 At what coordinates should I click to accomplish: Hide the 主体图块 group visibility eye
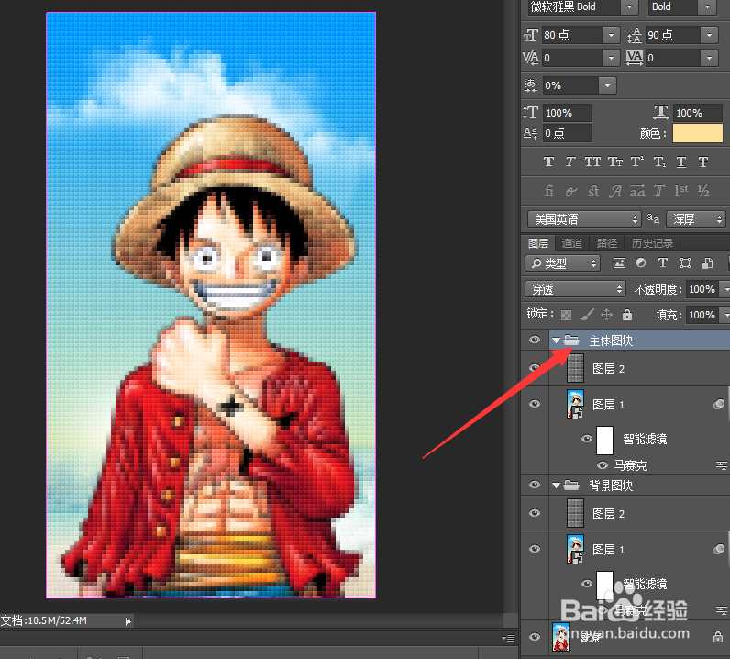(535, 340)
